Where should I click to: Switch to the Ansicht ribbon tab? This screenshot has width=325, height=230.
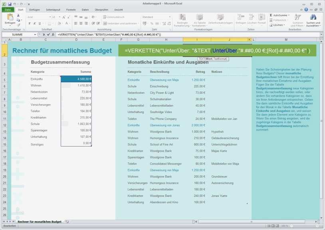(x=119, y=10)
